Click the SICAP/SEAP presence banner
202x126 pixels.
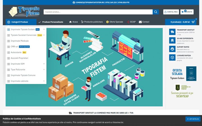182,91
